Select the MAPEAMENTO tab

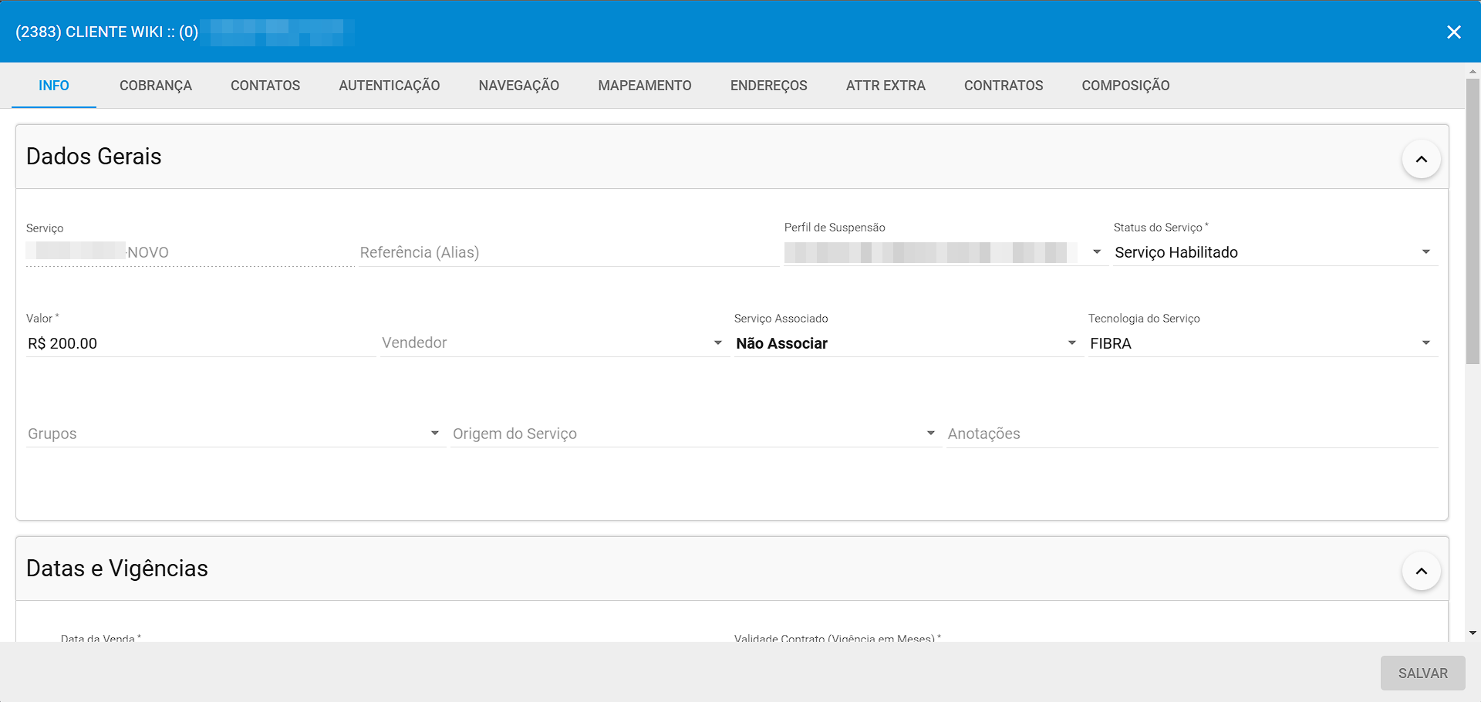pyautogui.click(x=645, y=86)
